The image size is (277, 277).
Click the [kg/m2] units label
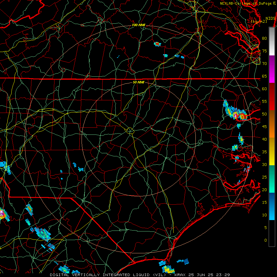pyautogui.click(x=259, y=21)
